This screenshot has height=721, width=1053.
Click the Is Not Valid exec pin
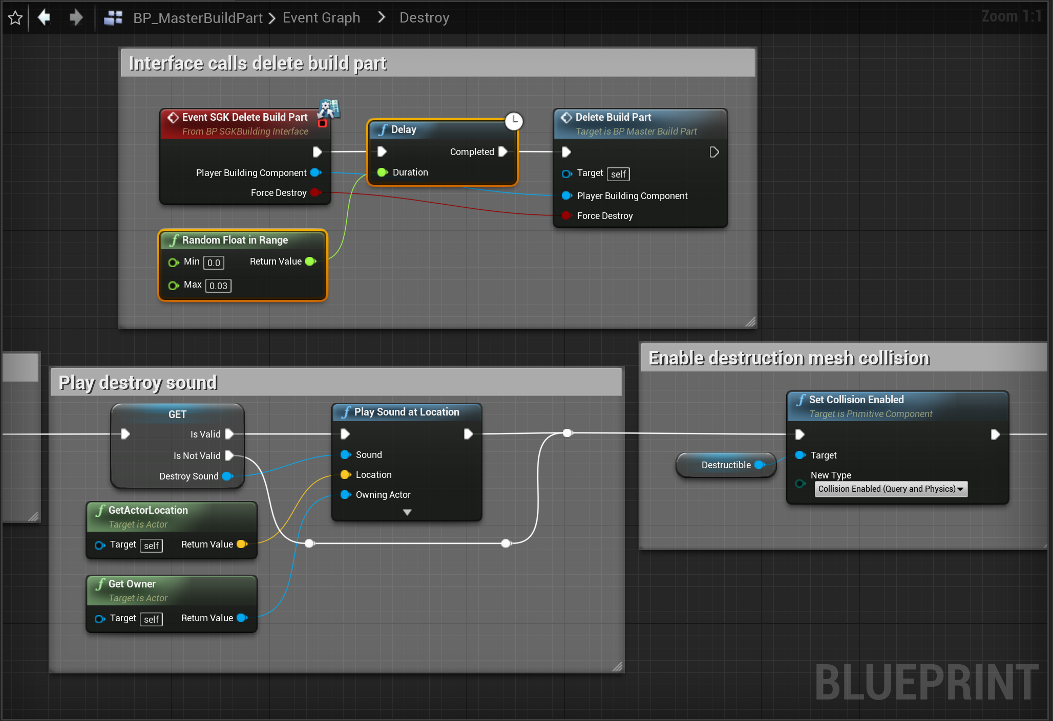[229, 455]
